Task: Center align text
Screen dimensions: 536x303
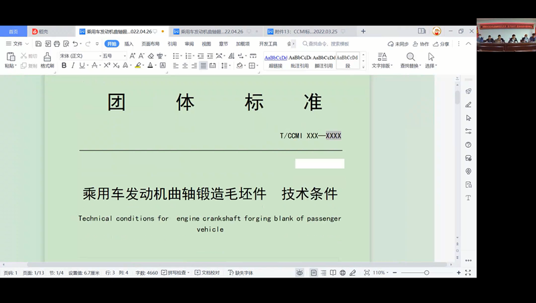Action: tap(185, 66)
